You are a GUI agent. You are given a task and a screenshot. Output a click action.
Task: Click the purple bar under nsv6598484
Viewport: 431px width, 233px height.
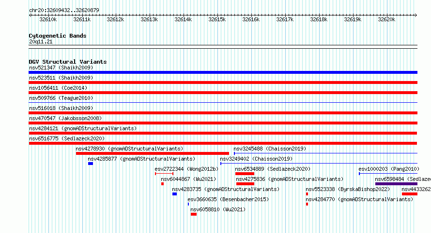click(396, 184)
